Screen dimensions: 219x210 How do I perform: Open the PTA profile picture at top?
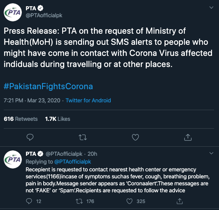(13, 12)
